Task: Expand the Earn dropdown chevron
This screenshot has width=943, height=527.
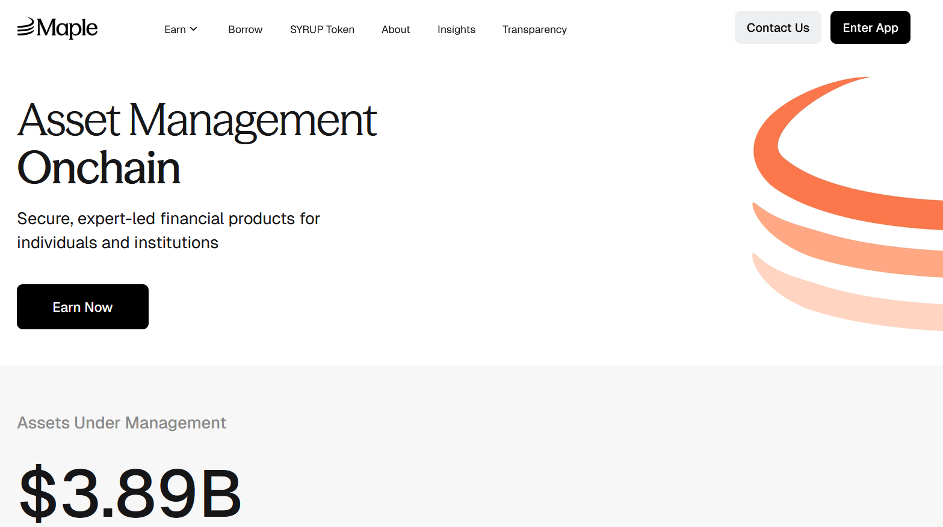Action: [193, 29]
